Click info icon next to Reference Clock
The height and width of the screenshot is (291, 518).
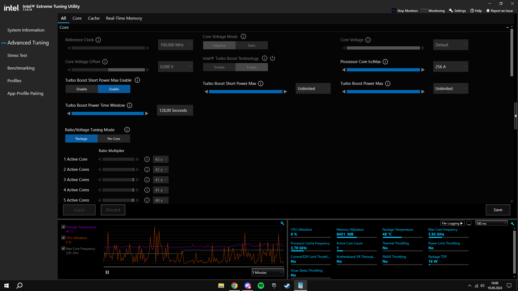pyautogui.click(x=98, y=40)
